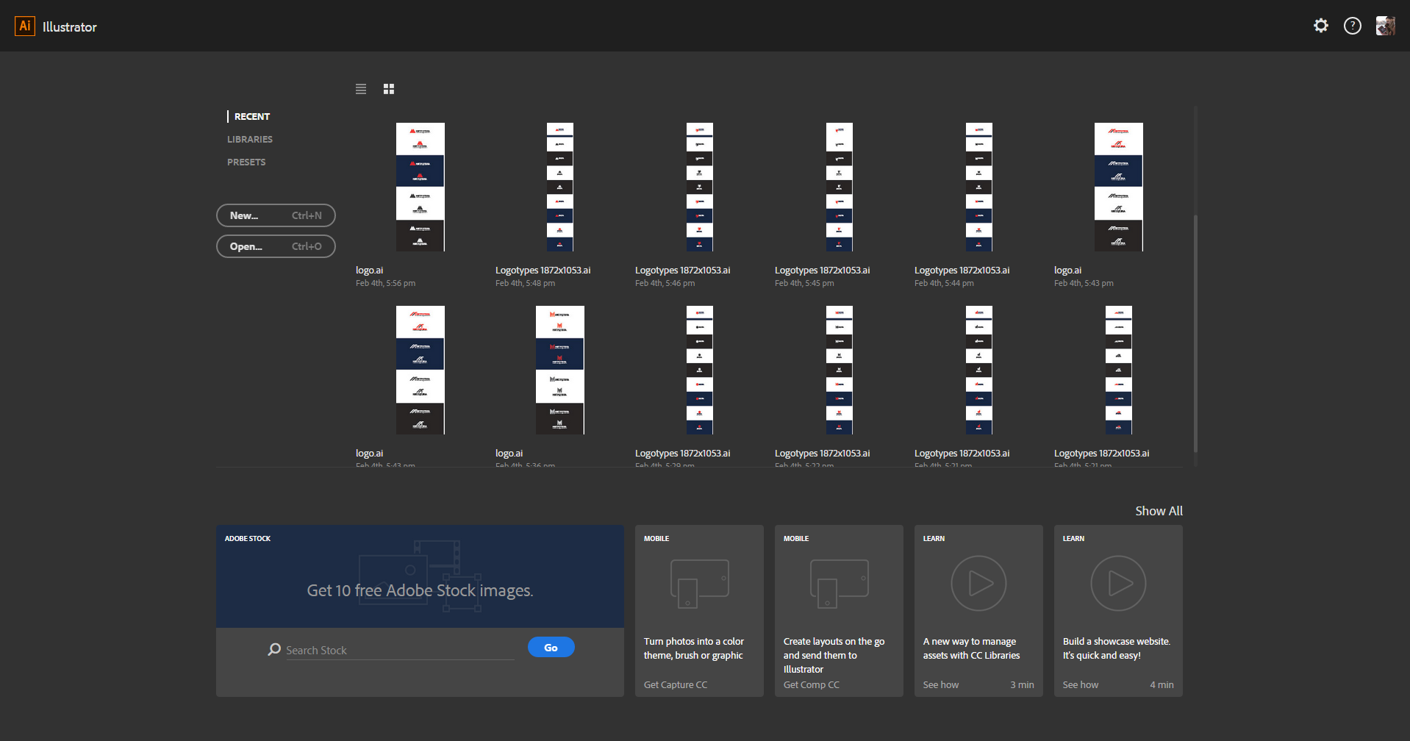Click 'Turn photos into a color theme' card text
1410x741 pixels.
pyautogui.click(x=693, y=648)
